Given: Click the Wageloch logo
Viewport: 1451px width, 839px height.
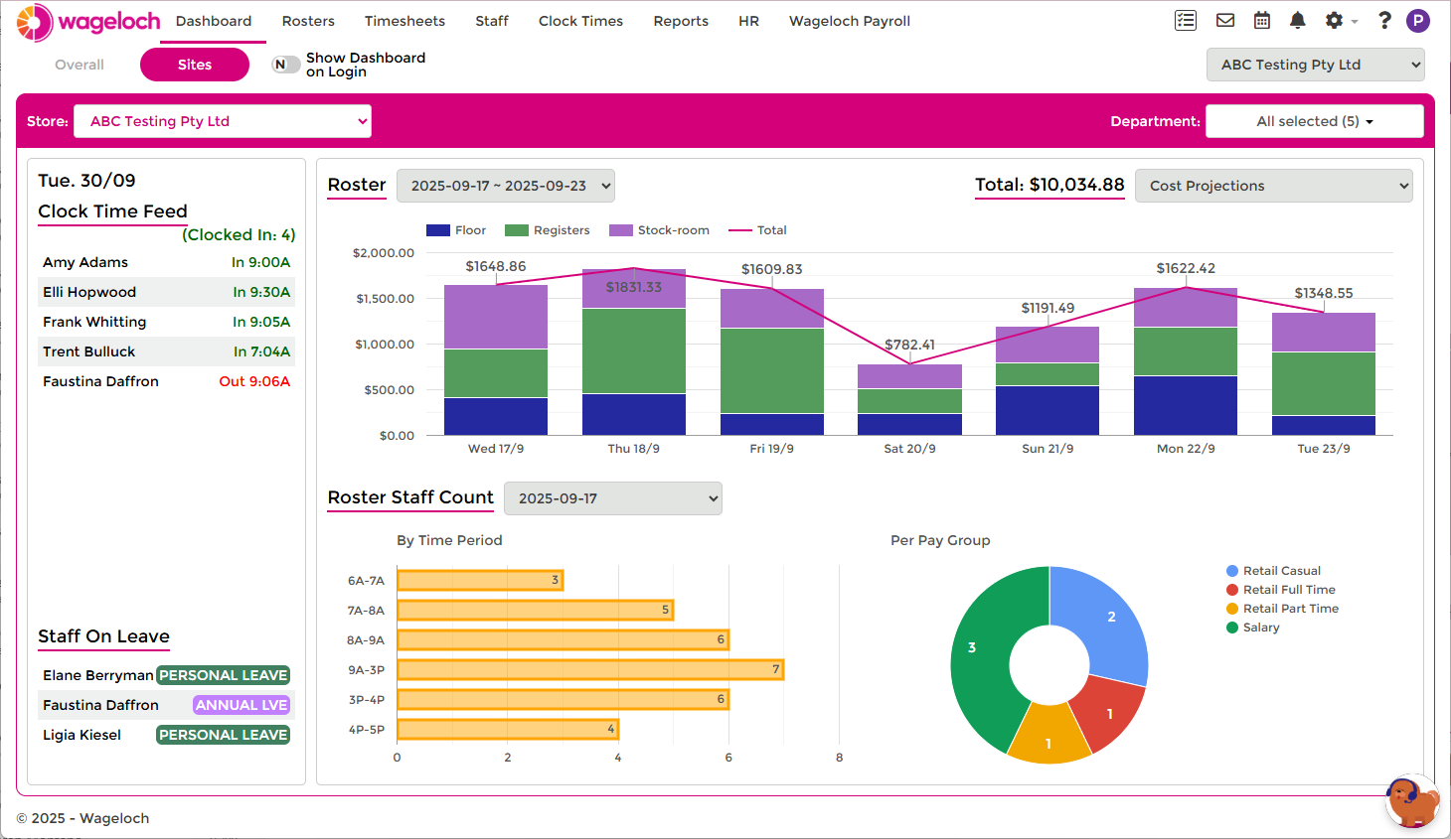Looking at the screenshot, I should coord(87,21).
